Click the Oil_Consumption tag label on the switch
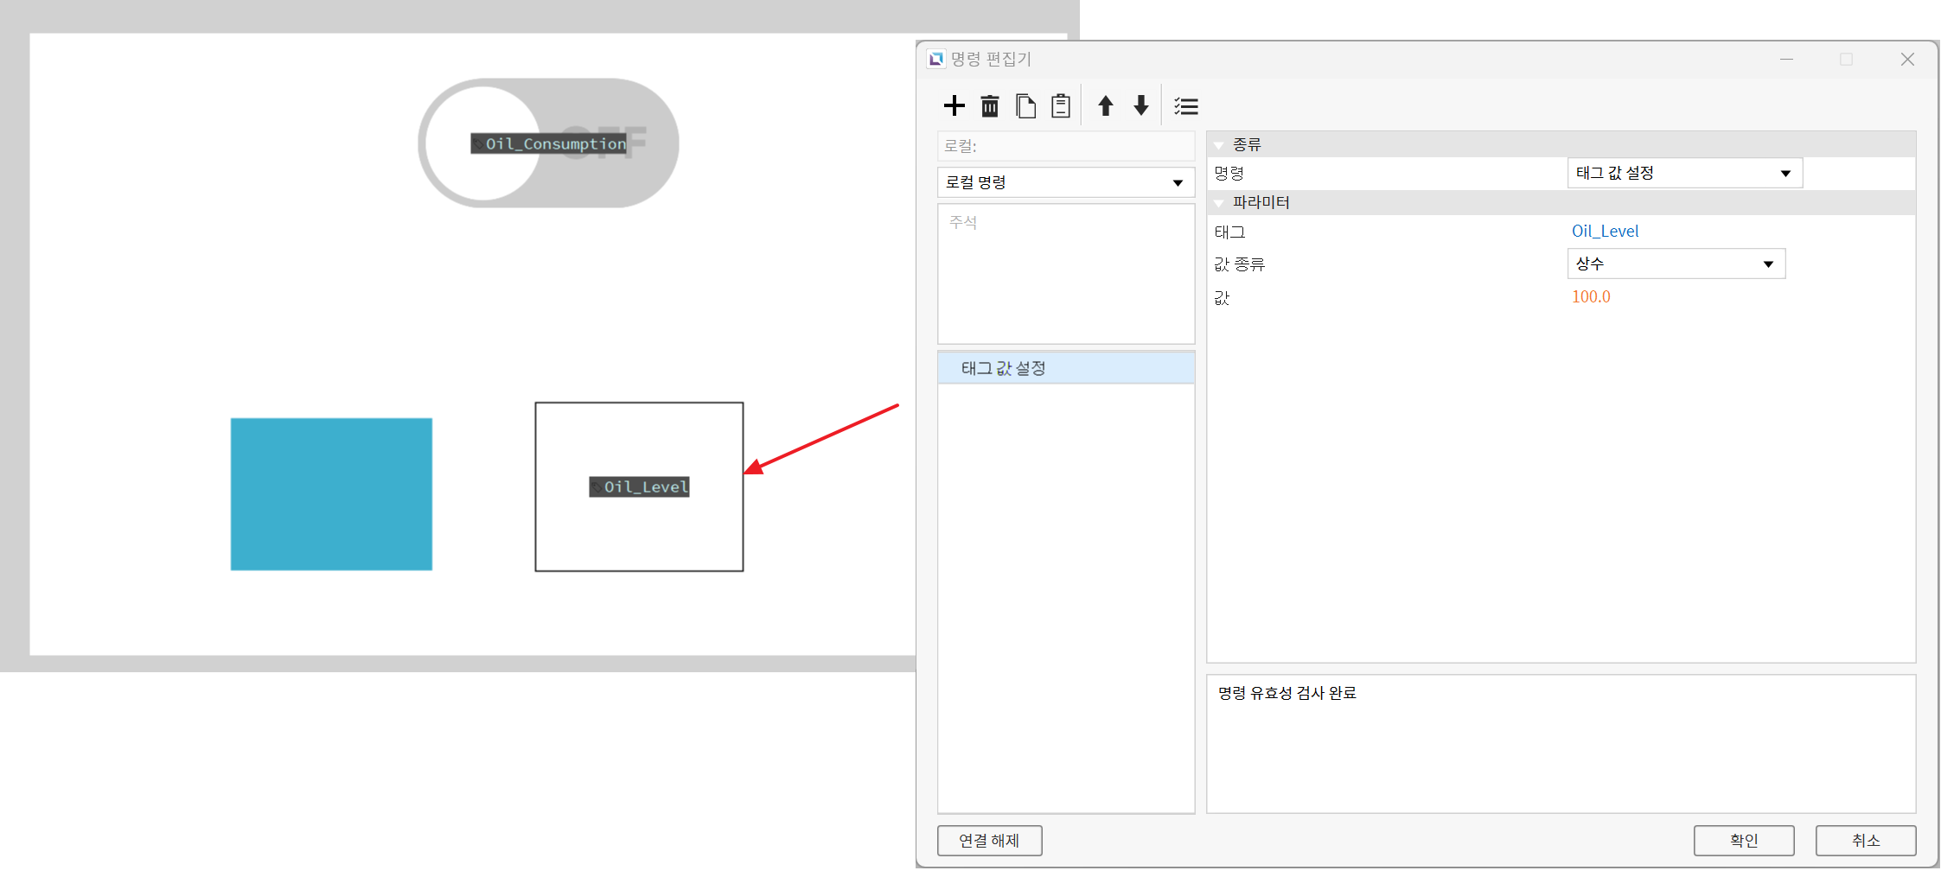This screenshot has height=877, width=1941. 548,143
